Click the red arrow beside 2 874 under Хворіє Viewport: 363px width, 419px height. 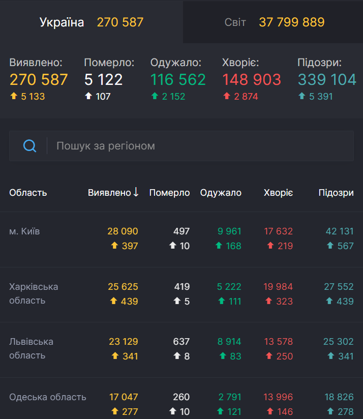tap(228, 96)
